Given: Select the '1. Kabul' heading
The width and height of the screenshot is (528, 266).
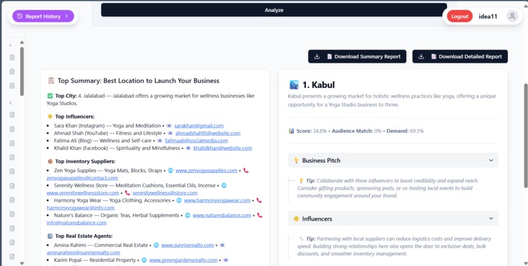Looking at the screenshot, I should pyautogui.click(x=318, y=85).
